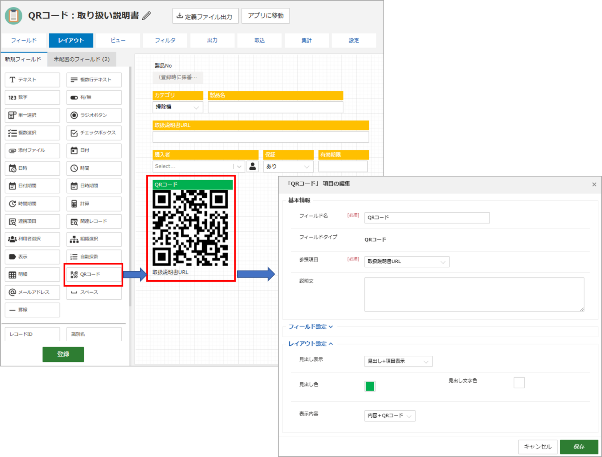The image size is (602, 457).
Task: Click the 定義ファイル出力 button
Action: click(x=205, y=16)
